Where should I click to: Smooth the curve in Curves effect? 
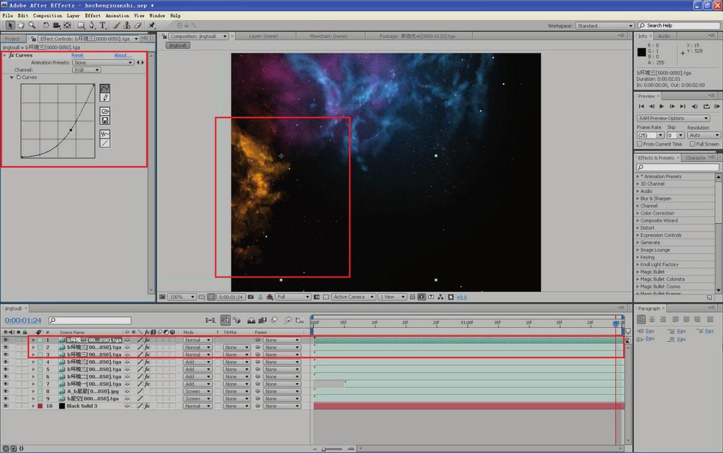tap(105, 134)
